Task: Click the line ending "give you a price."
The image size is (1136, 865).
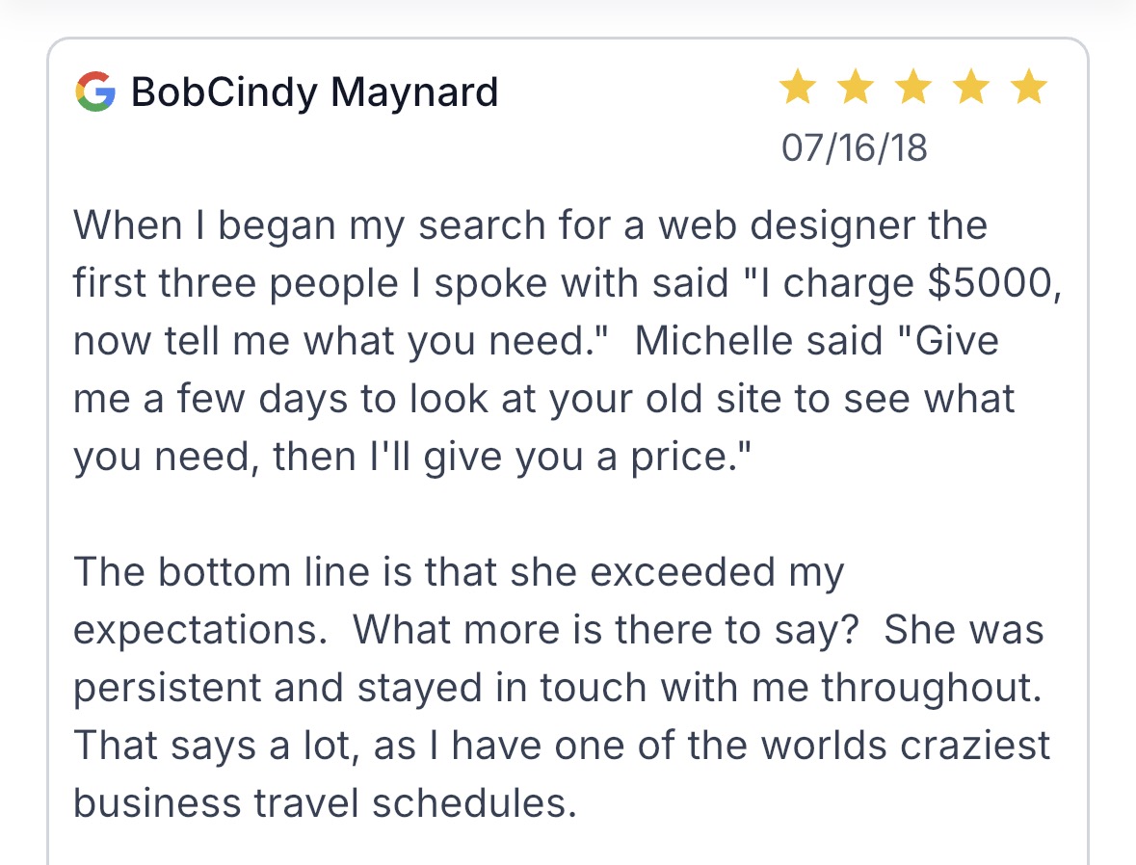Action: 410,457
